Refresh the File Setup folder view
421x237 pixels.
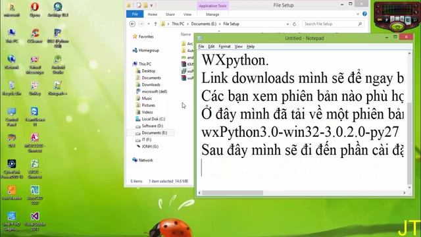point(294,24)
